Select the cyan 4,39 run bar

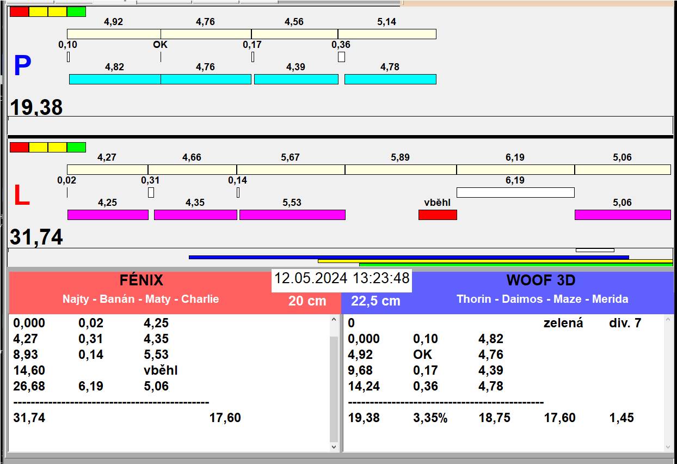(x=296, y=80)
